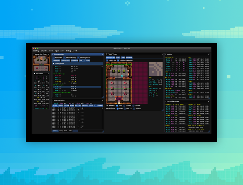
Task: Collapse the Game Boy Color panel
Action: [34, 54]
